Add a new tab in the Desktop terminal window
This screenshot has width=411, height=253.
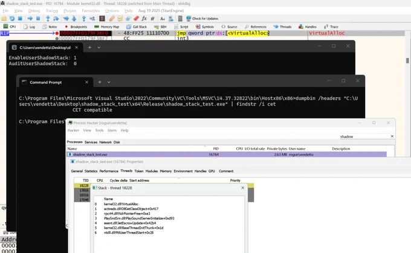(89, 48)
